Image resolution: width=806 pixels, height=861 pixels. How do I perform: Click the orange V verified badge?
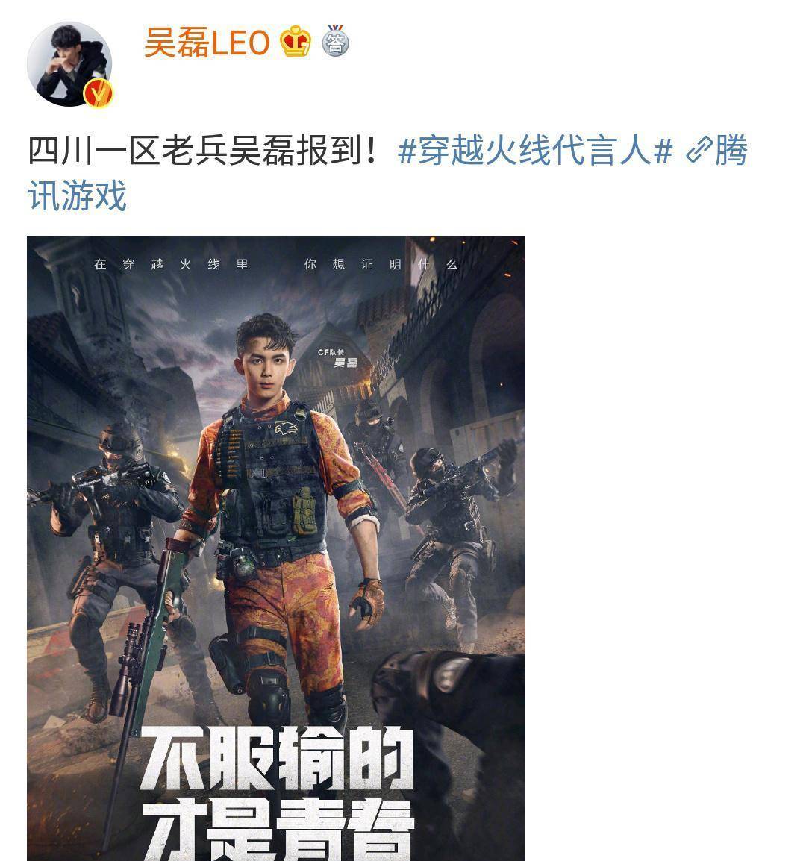click(98, 93)
